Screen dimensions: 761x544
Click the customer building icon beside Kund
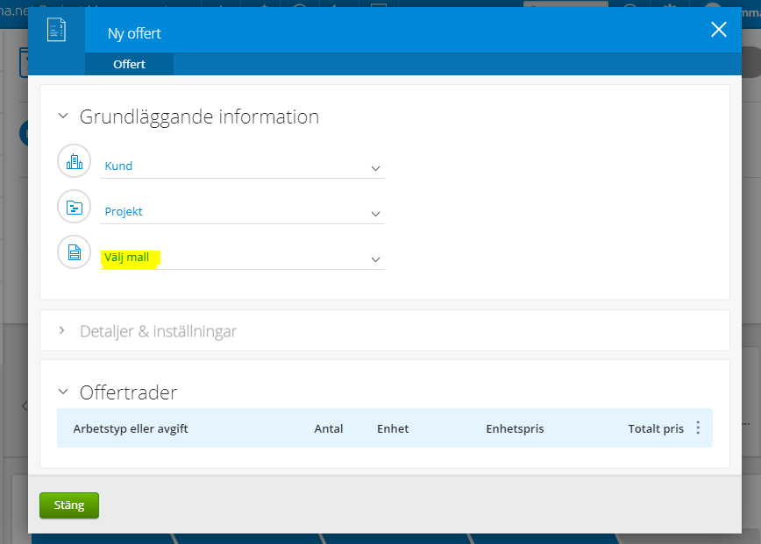tap(75, 161)
